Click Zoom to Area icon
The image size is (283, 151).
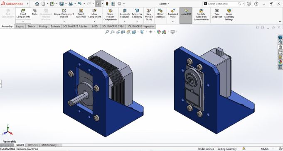tap(113, 32)
